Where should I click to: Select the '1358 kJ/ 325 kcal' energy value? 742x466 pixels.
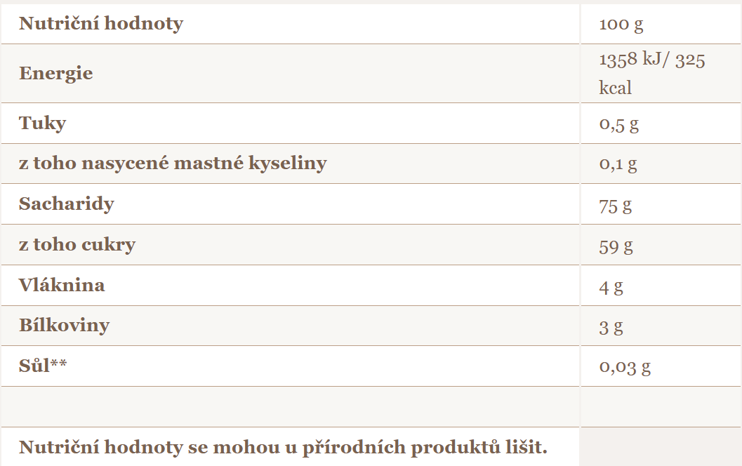pos(651,73)
